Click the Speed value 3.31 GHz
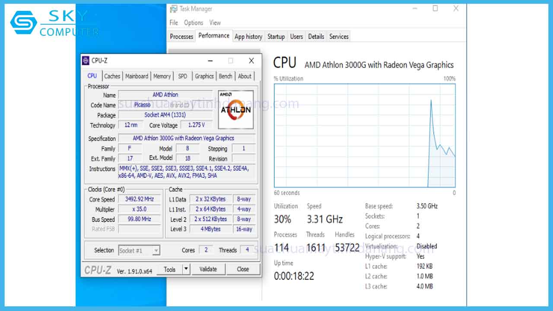The height and width of the screenshot is (311, 553). (325, 219)
